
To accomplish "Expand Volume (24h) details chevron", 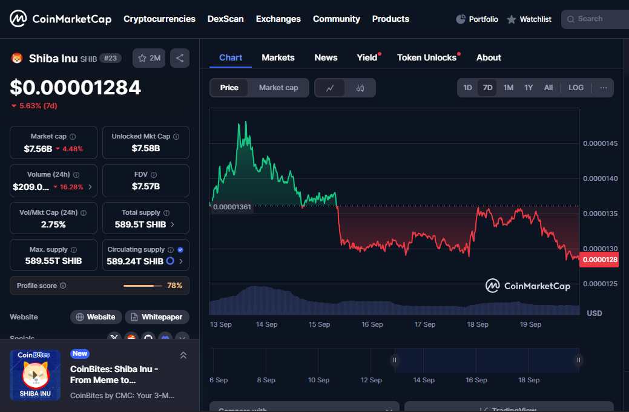I will coord(90,187).
